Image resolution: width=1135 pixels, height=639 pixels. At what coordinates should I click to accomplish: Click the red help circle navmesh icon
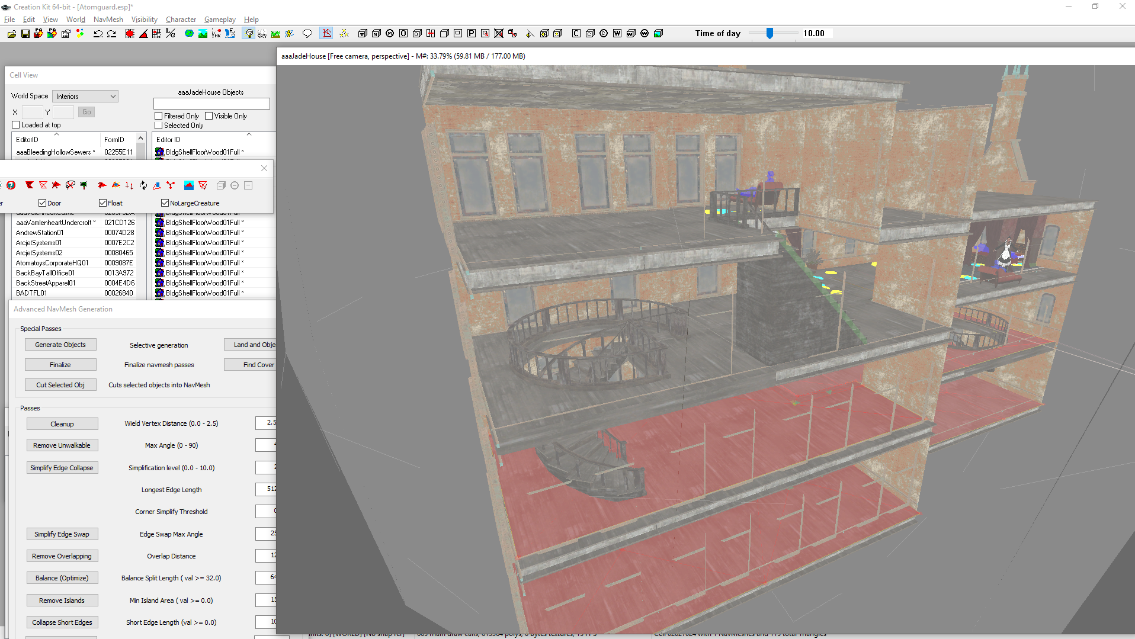pos(11,185)
